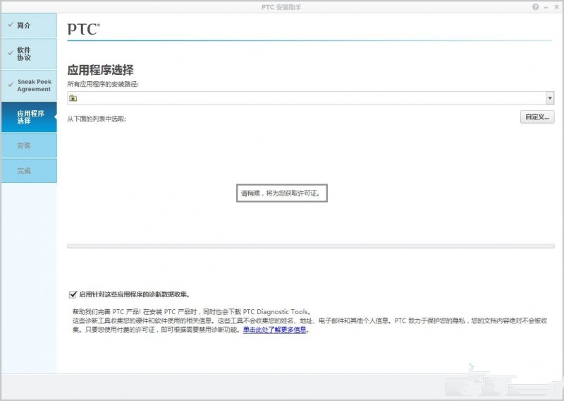
Task: Select the 应用程序选择 step
Action: click(29, 116)
